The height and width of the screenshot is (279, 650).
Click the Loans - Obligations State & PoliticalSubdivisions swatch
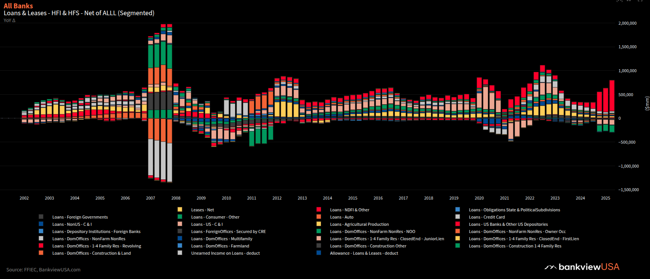458,209
